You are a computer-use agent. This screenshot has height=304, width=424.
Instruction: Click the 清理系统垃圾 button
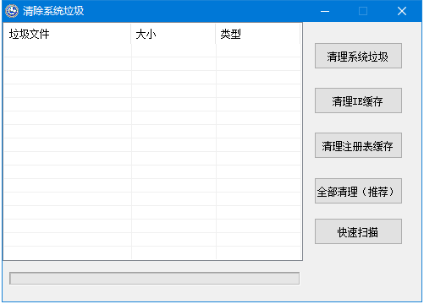[358, 56]
